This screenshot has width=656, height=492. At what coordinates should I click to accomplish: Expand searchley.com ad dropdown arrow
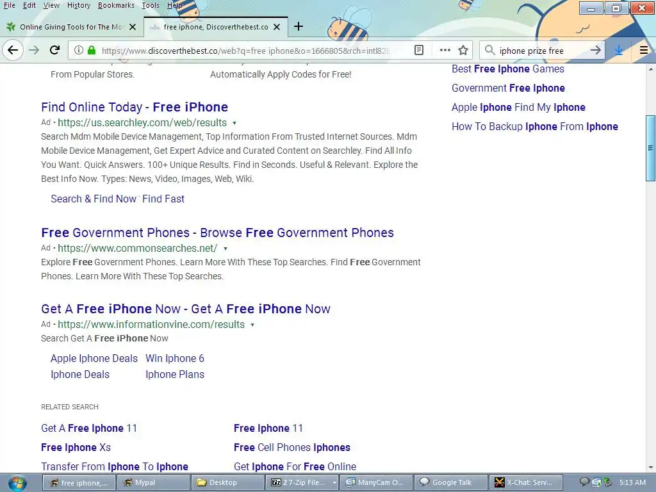[x=234, y=123]
